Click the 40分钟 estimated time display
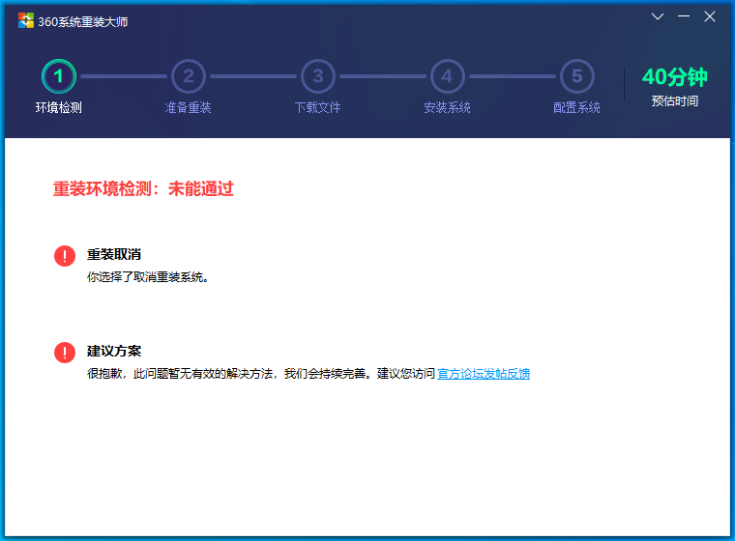The height and width of the screenshot is (541, 735). pyautogui.click(x=674, y=77)
